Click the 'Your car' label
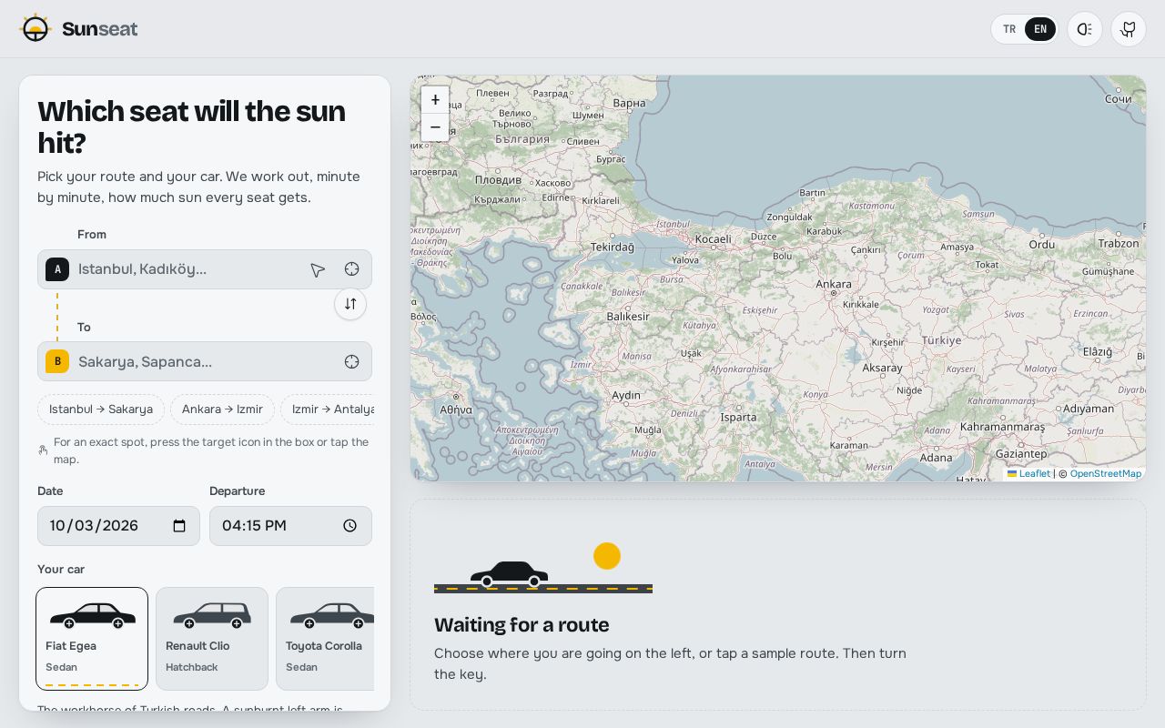The image size is (1165, 728). (x=61, y=570)
